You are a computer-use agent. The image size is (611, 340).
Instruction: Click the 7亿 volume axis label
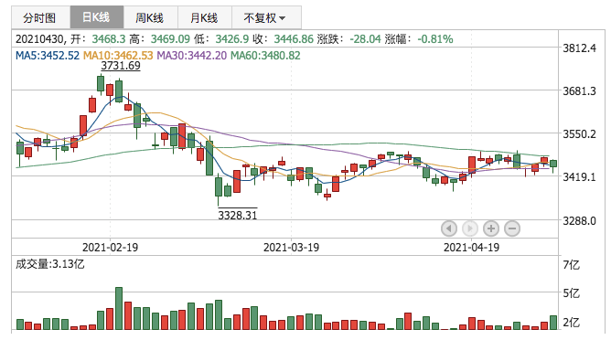point(572,265)
